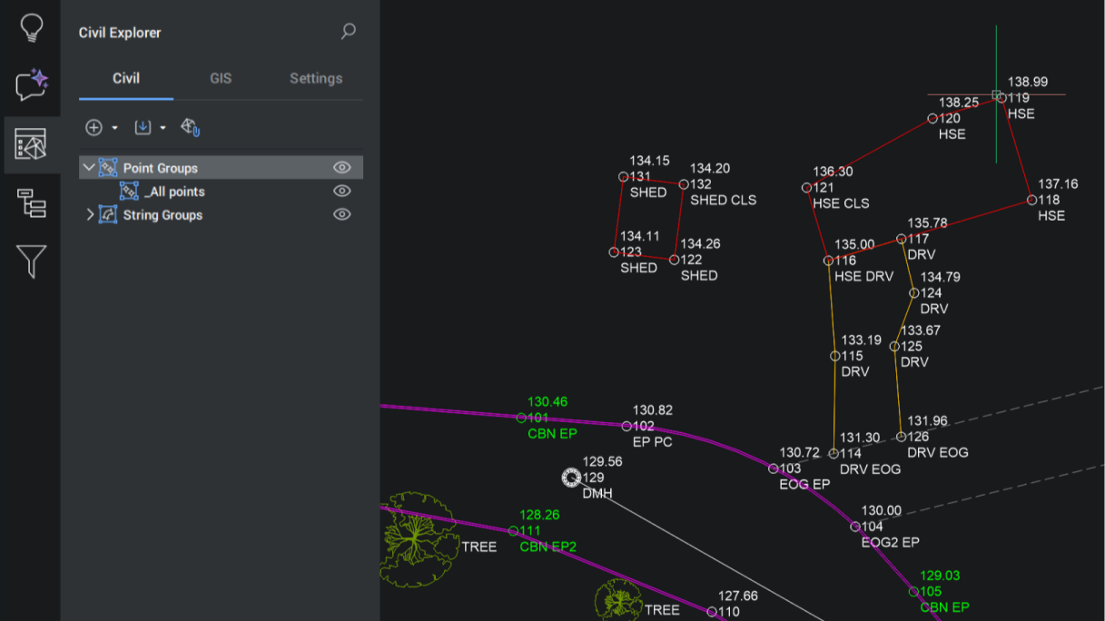Click the SHED CLS point description
1105x621 pixels.
(724, 200)
